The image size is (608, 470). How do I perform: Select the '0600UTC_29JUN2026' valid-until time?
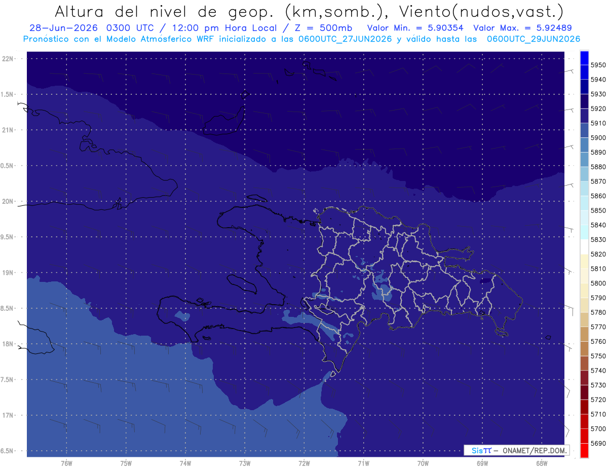pyautogui.click(x=534, y=39)
